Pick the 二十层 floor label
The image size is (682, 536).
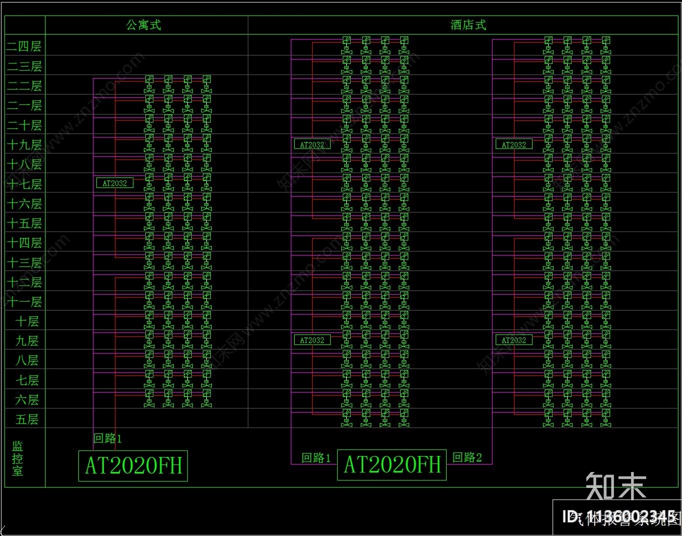(24, 125)
